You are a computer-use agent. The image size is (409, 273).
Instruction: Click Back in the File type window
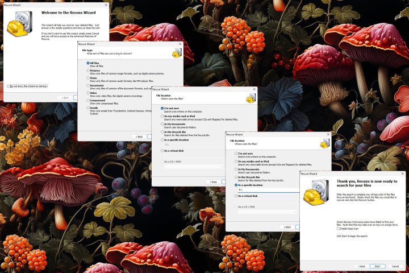138,136
